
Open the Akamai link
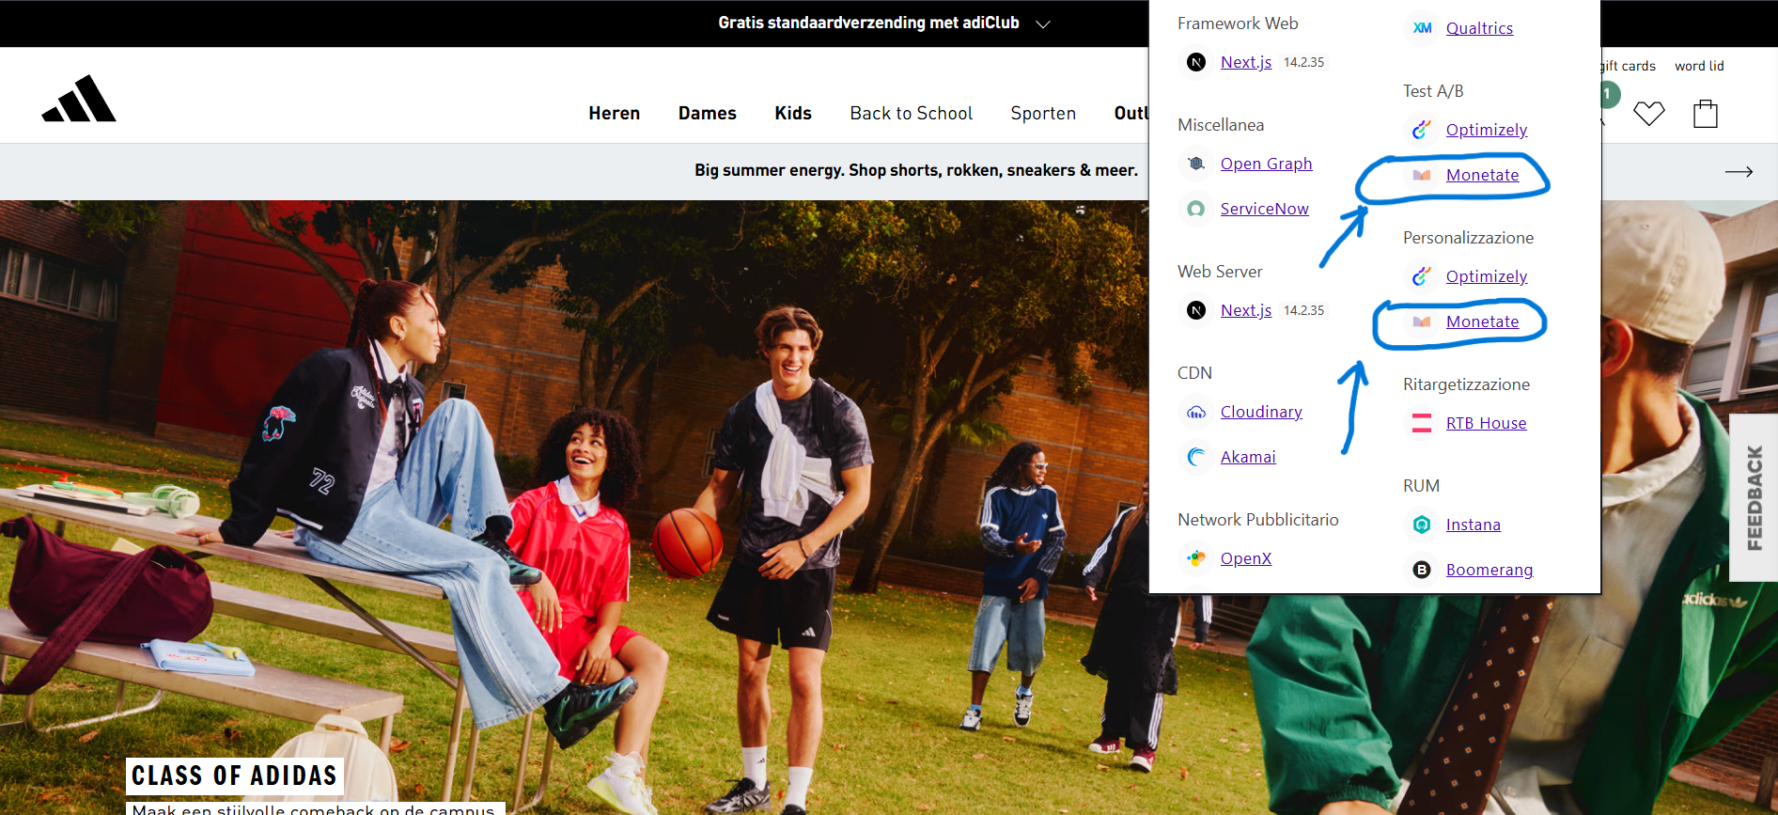click(x=1248, y=457)
